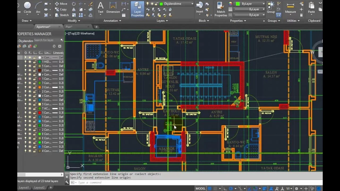
Task: Select the Measure utility tool
Action: point(290,7)
